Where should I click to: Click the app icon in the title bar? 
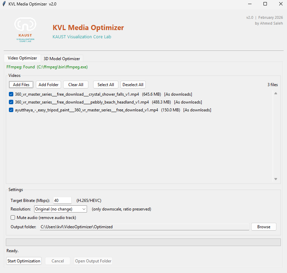(x=4, y=4)
